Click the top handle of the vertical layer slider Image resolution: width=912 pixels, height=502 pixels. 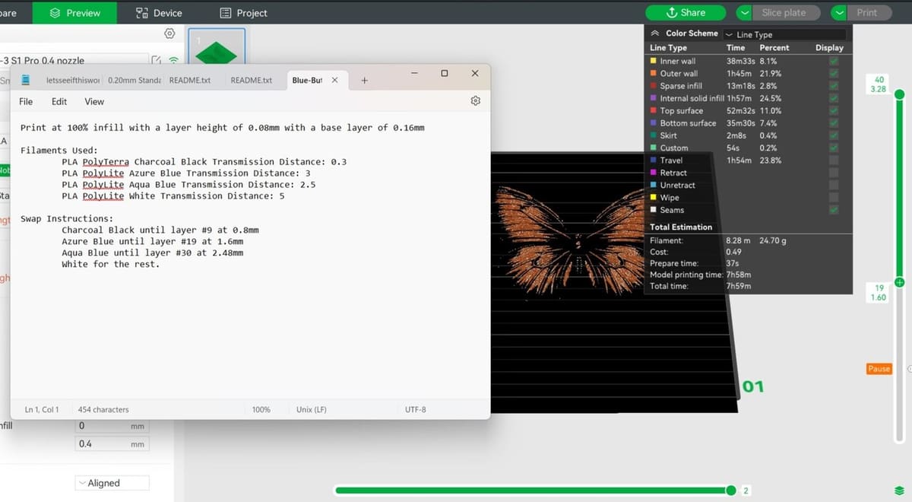(900, 94)
